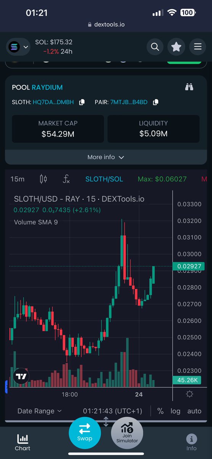Image resolution: width=212 pixels, height=459 pixels.
Task: Tap the dextools.io address bar
Action: (x=106, y=24)
